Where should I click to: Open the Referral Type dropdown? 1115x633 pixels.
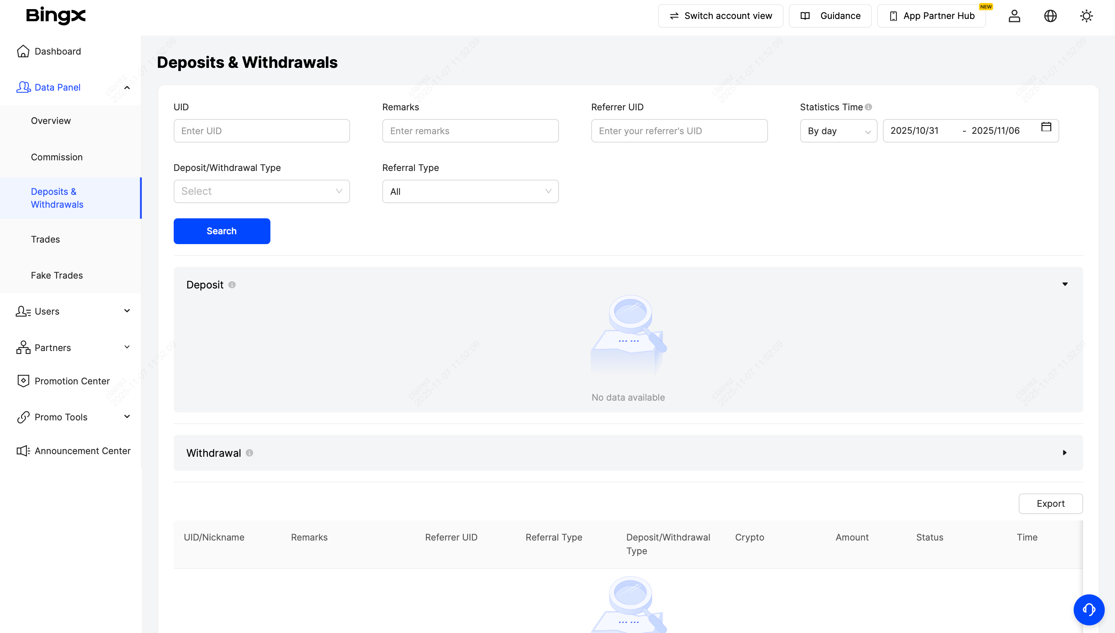[x=470, y=191]
